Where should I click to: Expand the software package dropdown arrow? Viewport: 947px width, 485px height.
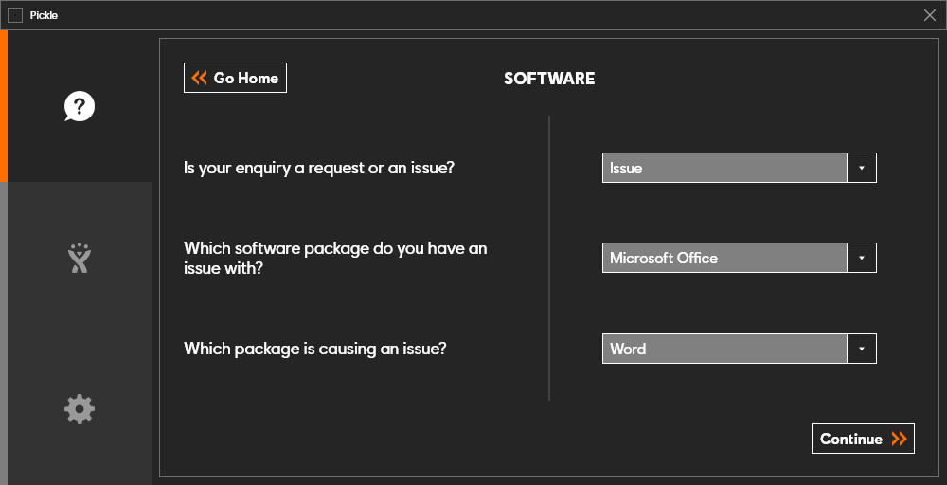tap(862, 258)
